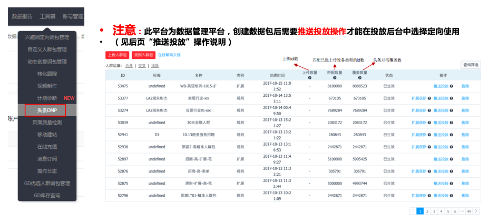The width and height of the screenshot is (489, 223).
Task: Select 页面质量检测 from toolbox menu
Action: click(47, 123)
